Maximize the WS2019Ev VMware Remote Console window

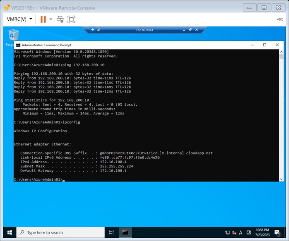tap(264, 8)
